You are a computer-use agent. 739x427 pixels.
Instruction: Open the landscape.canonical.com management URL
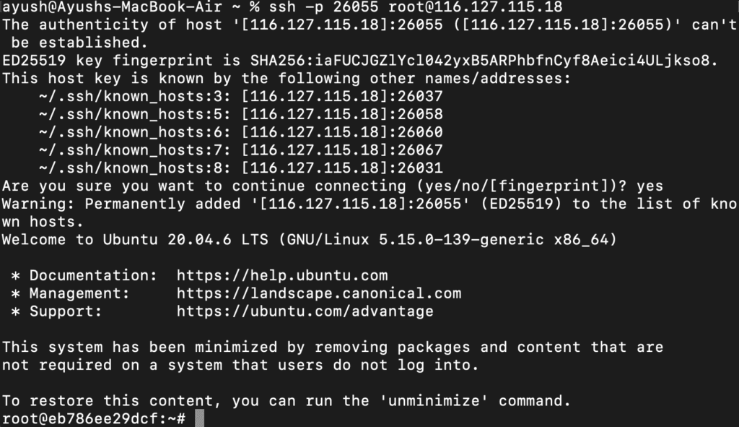click(319, 293)
